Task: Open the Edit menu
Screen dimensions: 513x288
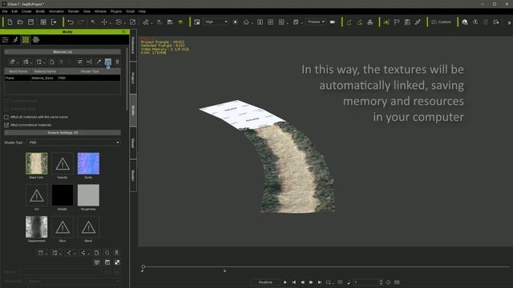Action: coord(14,11)
